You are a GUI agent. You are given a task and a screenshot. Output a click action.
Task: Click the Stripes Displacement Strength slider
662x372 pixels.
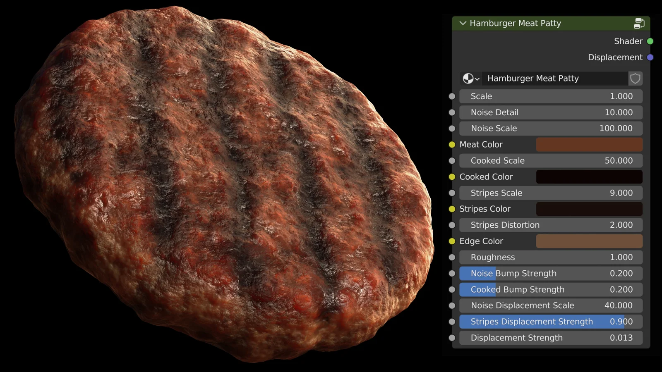point(551,322)
